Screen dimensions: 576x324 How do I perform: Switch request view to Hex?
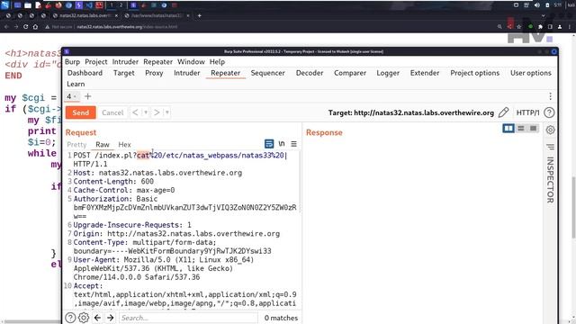124,145
